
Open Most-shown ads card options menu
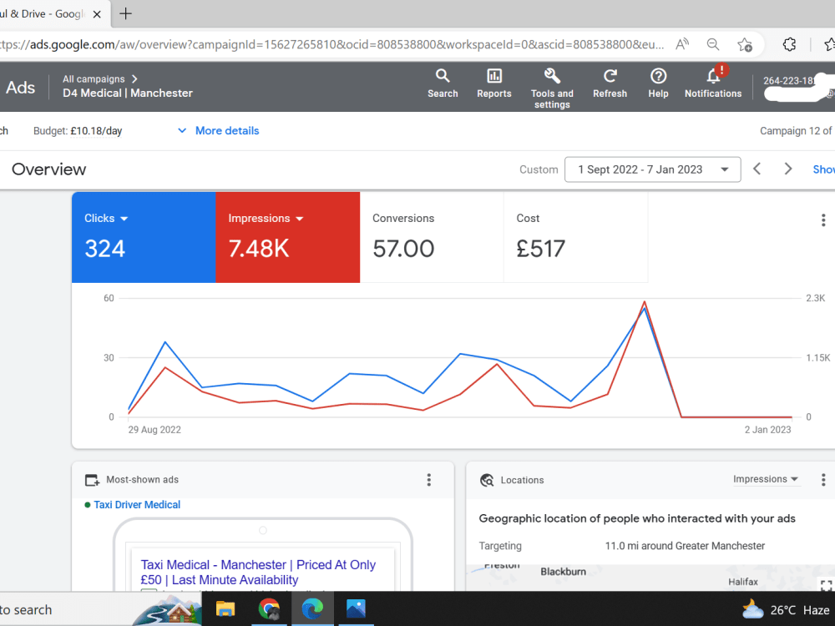428,480
